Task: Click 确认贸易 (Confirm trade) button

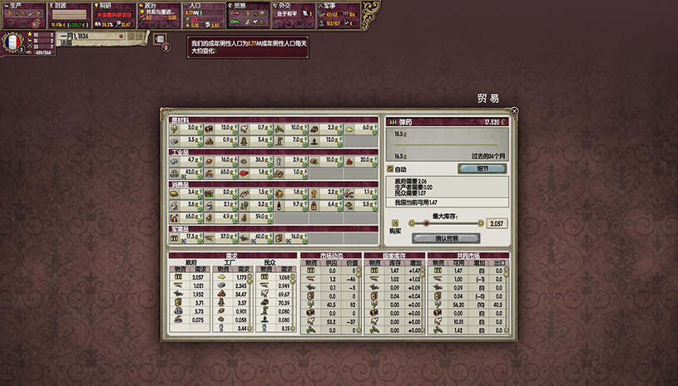Action: point(446,238)
